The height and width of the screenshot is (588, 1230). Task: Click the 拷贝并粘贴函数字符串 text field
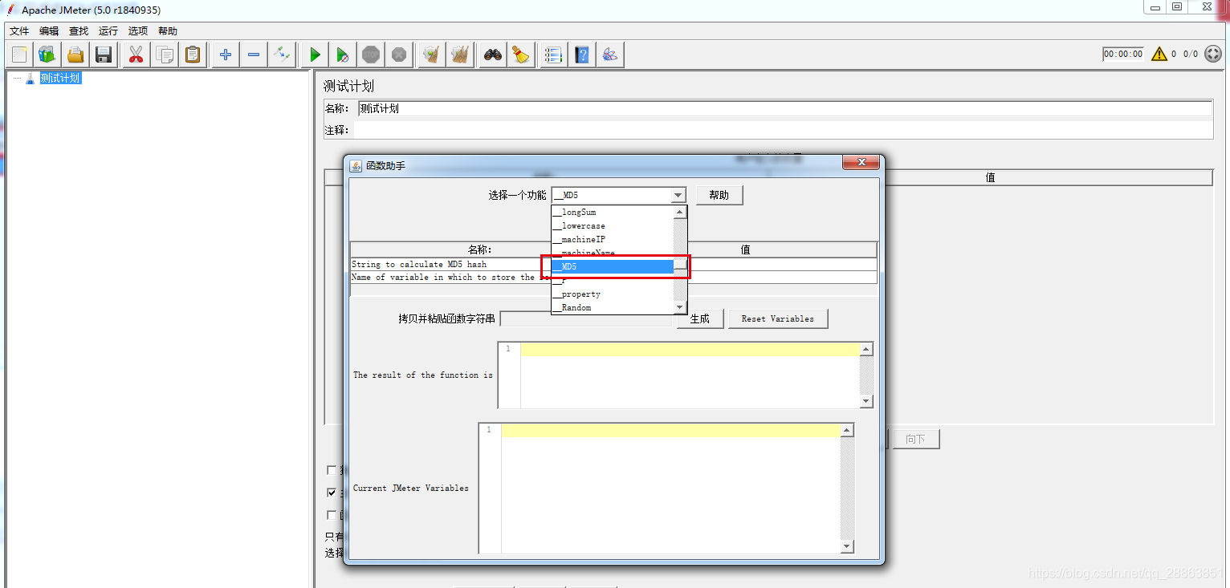(586, 318)
